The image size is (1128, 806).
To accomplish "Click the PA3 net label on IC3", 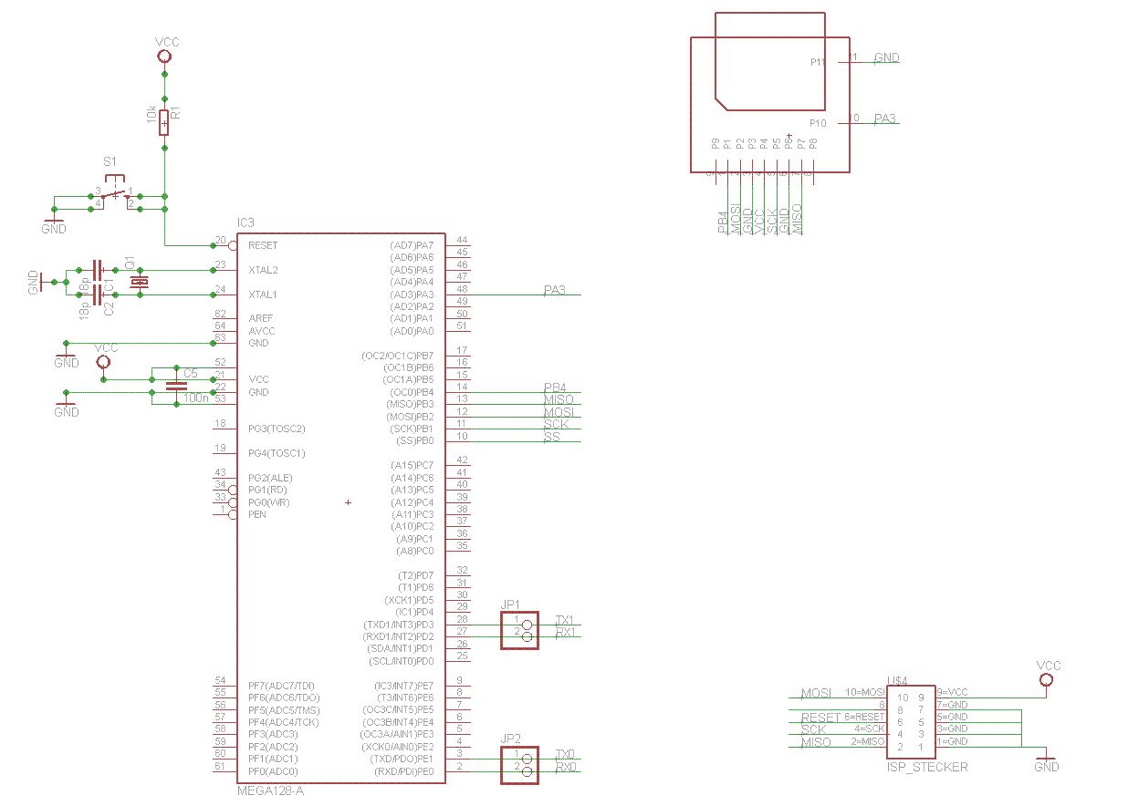I will [554, 290].
